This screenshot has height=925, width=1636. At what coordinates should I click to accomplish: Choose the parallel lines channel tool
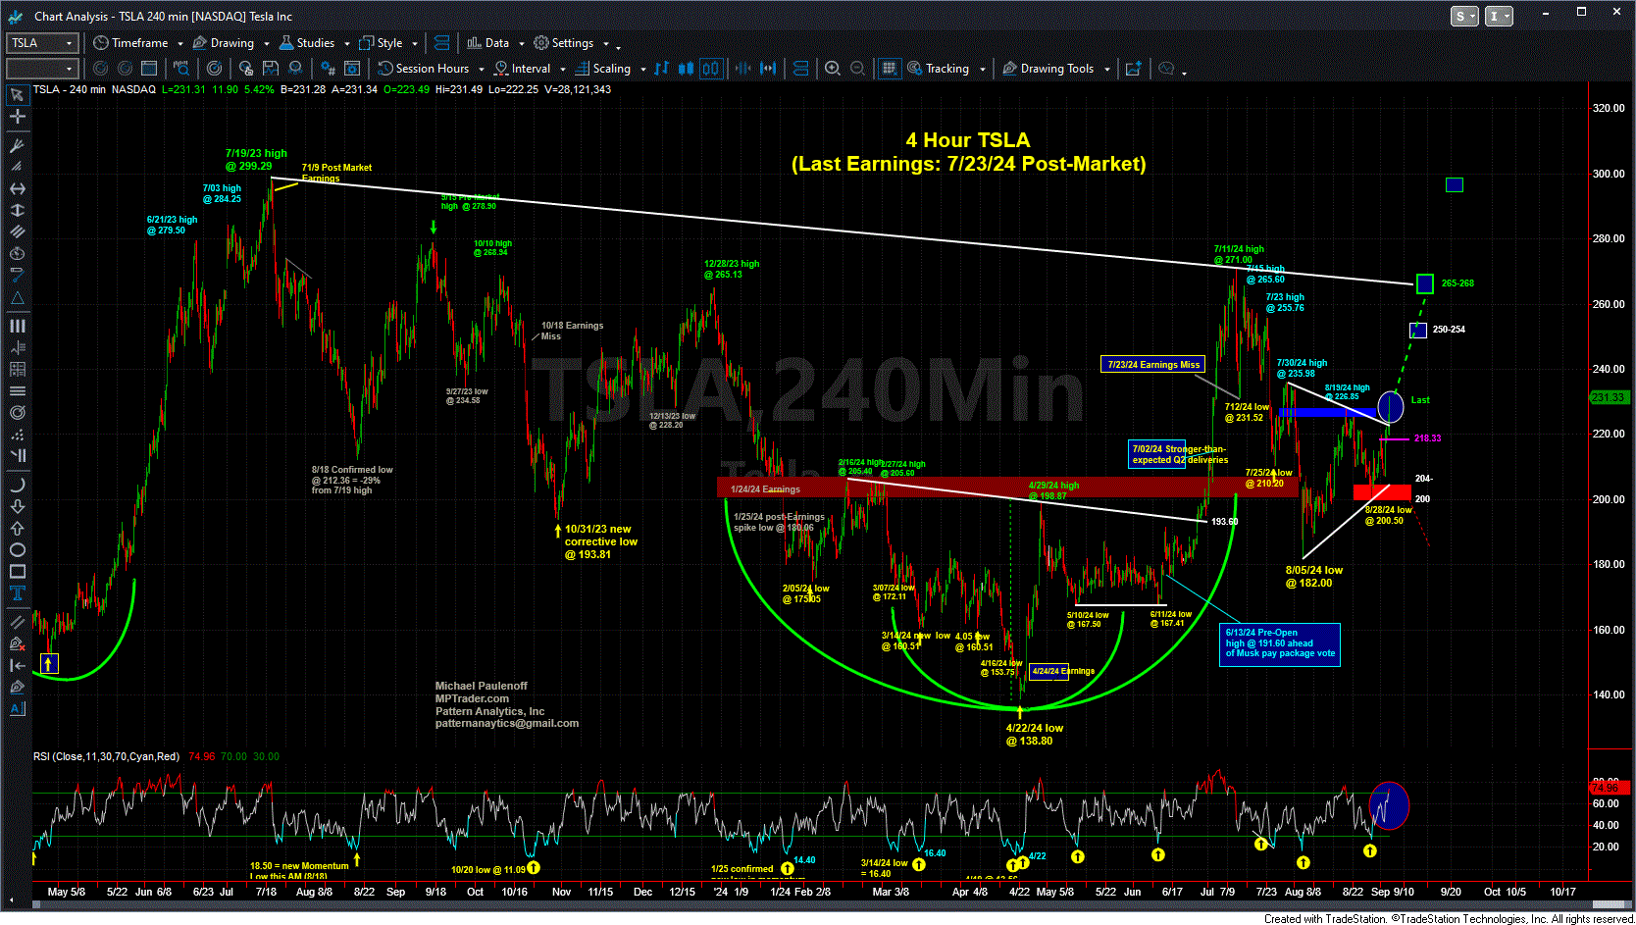coord(18,232)
